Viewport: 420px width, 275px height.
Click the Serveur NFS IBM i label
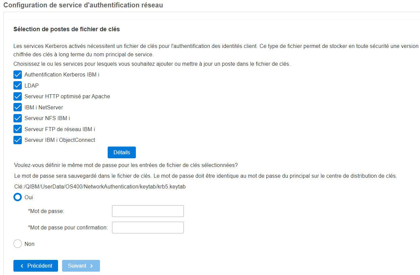point(47,118)
